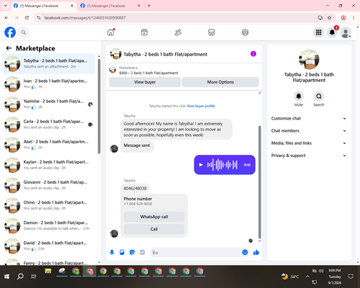
Task: Attach a file using the photo icon
Action: coord(122,252)
